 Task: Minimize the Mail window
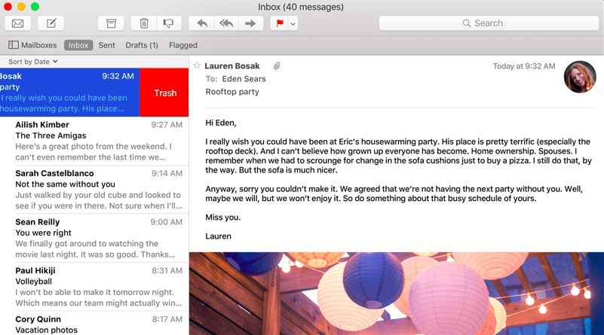tap(21, 7)
